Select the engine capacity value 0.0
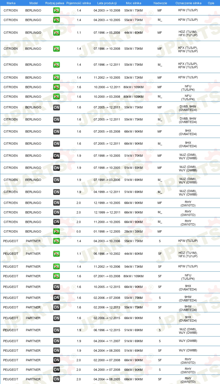Viewport: 220px width, 384px height. tap(79, 231)
